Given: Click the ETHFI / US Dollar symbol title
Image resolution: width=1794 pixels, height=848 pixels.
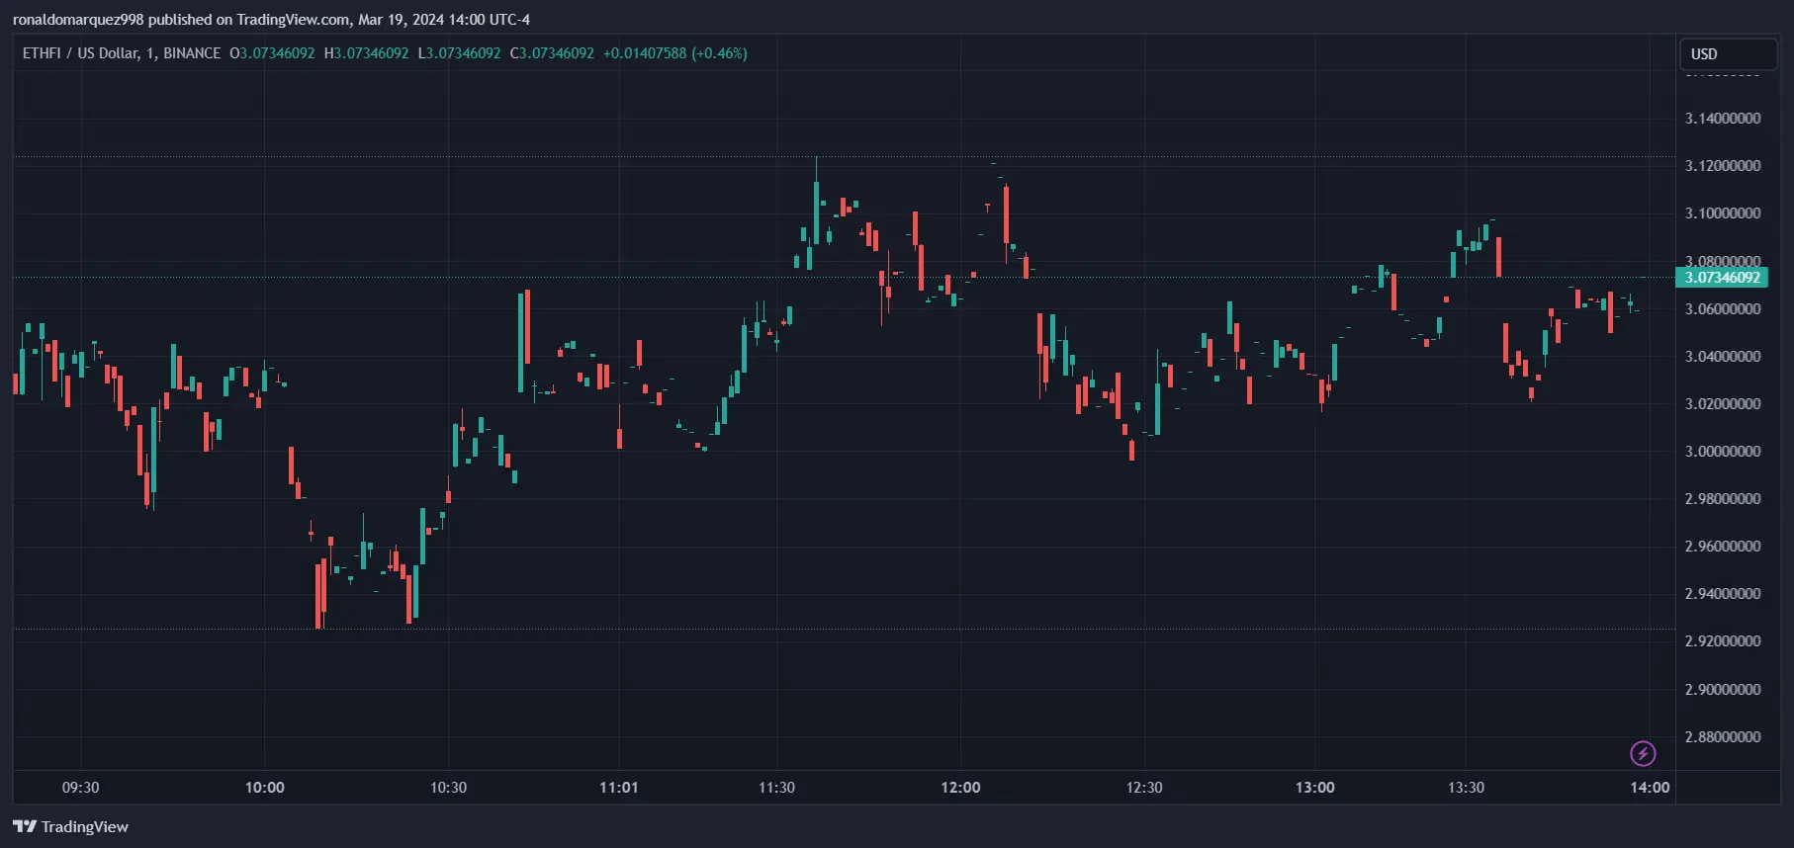Looking at the screenshot, I should [122, 53].
